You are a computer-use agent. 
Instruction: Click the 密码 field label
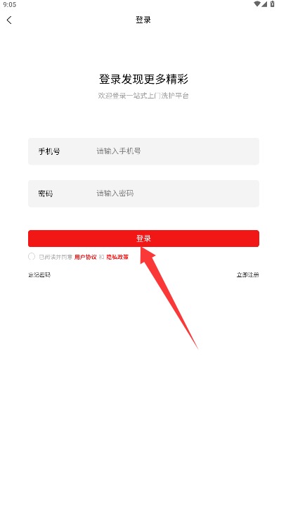(x=46, y=193)
